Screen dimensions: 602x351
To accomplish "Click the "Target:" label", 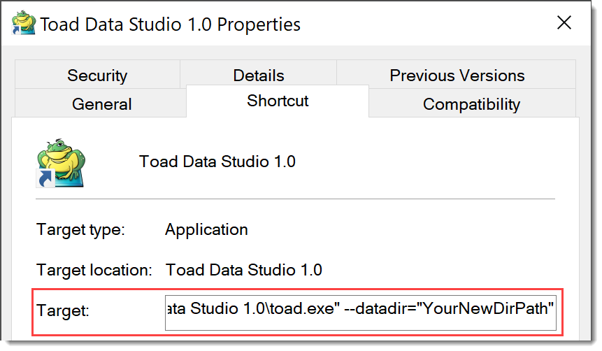I will [63, 310].
